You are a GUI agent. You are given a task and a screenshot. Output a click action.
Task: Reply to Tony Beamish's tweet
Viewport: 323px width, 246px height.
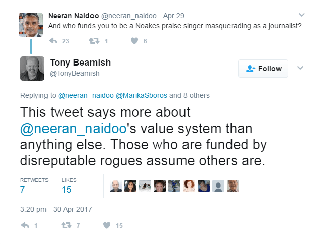pyautogui.click(x=25, y=226)
